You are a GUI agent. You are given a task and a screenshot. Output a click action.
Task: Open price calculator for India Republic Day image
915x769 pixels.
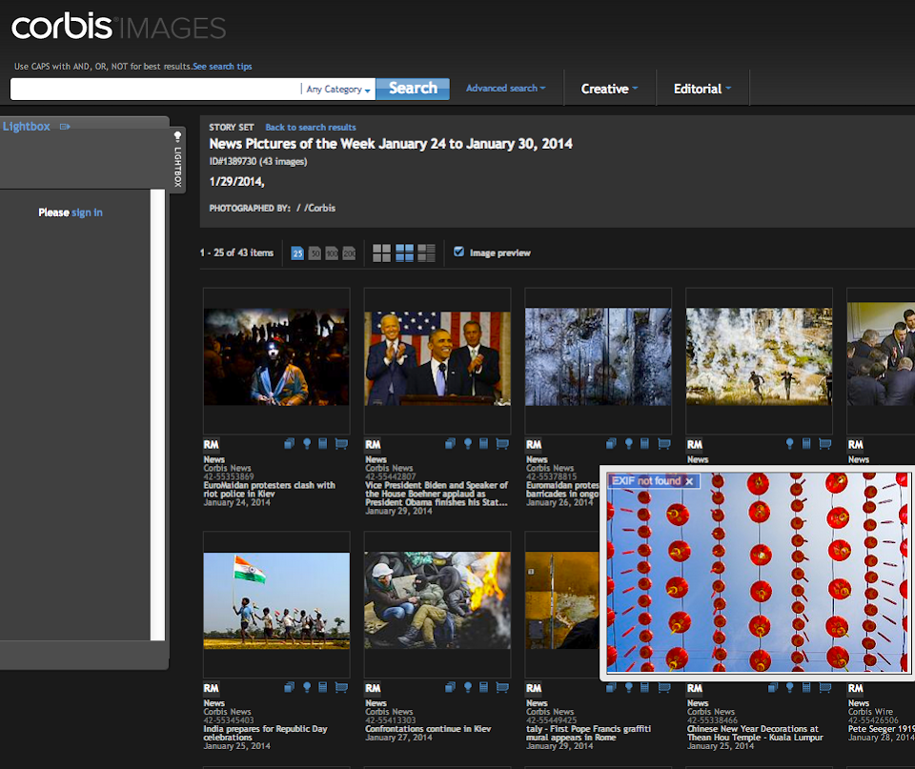[x=323, y=688]
